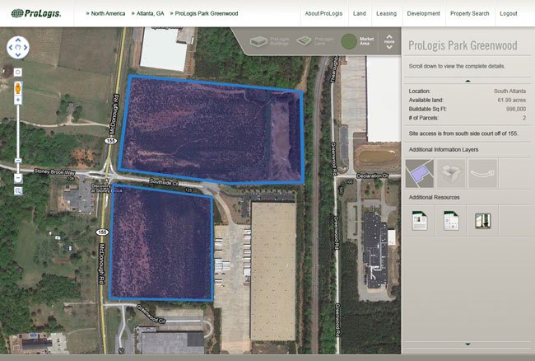Select the orange Street View pegman

pos(18,88)
